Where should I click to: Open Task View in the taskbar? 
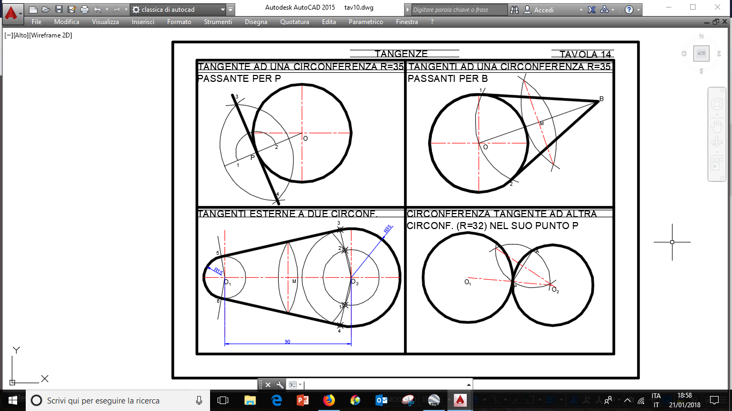223,400
